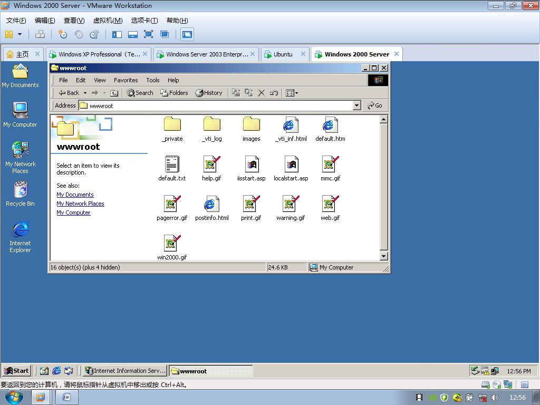
Task: Click the Folders toolbar button
Action: coord(174,93)
